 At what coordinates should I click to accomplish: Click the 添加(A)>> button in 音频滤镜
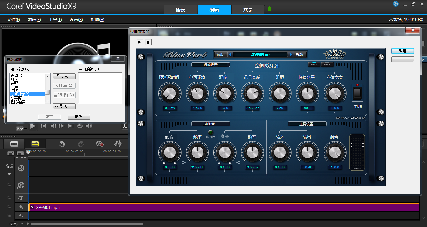click(64, 76)
